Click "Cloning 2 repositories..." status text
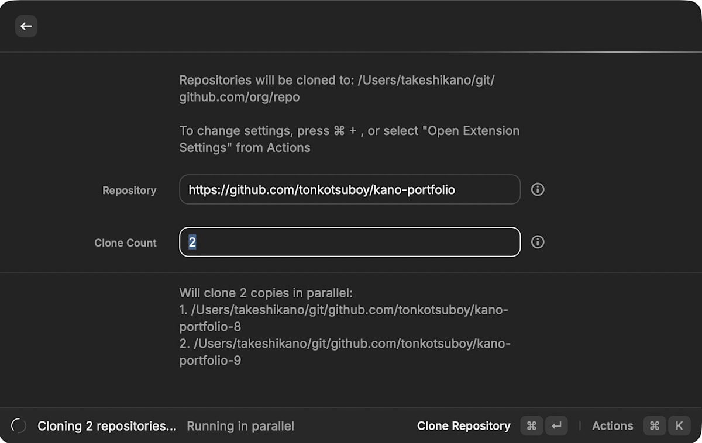702x443 pixels. tap(107, 426)
